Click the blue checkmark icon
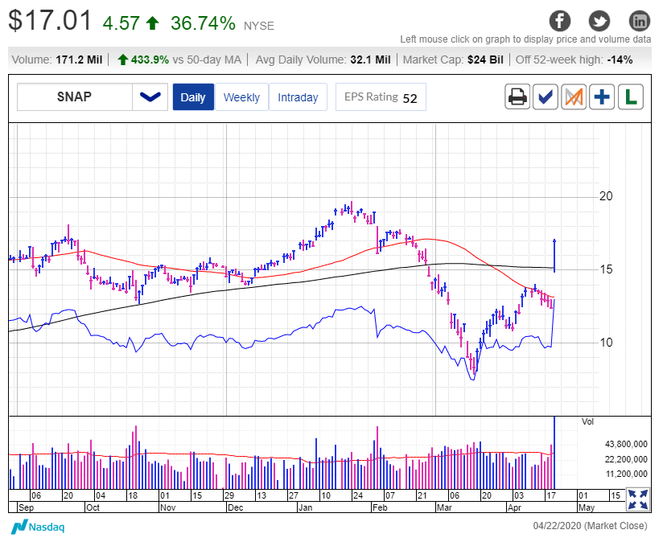 pos(546,97)
